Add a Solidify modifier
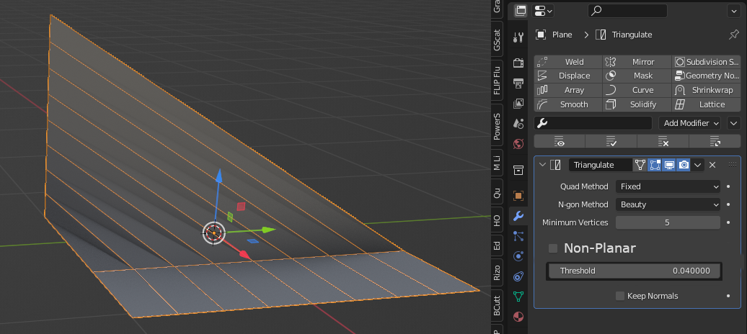 [637, 104]
